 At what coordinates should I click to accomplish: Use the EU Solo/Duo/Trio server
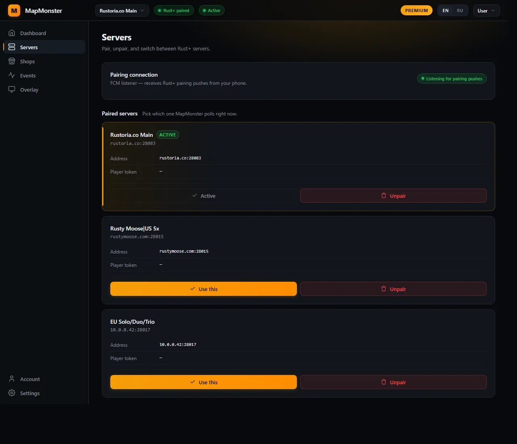(204, 382)
